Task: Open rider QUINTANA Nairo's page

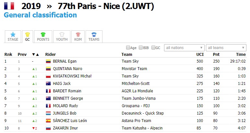Action: pyautogui.click(x=67, y=69)
